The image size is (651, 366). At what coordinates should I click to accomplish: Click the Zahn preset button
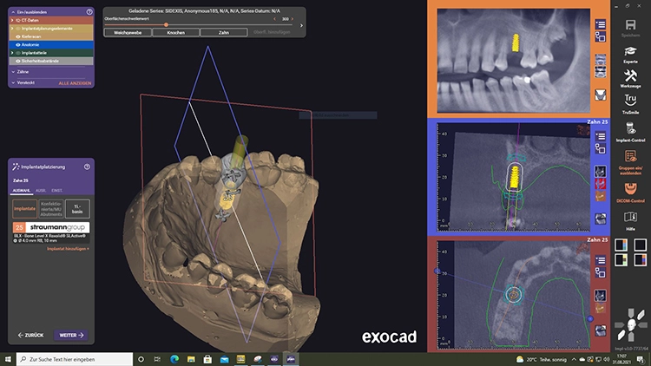click(224, 32)
